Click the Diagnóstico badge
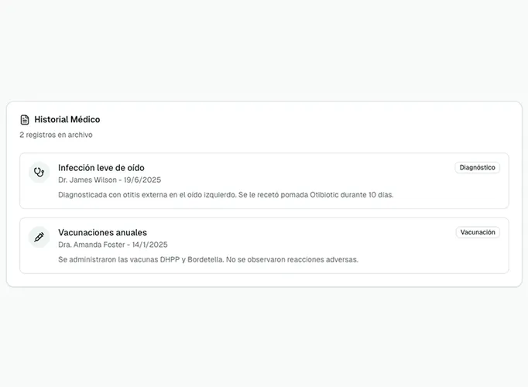Screen dimensions: 528x387 pyautogui.click(x=477, y=167)
